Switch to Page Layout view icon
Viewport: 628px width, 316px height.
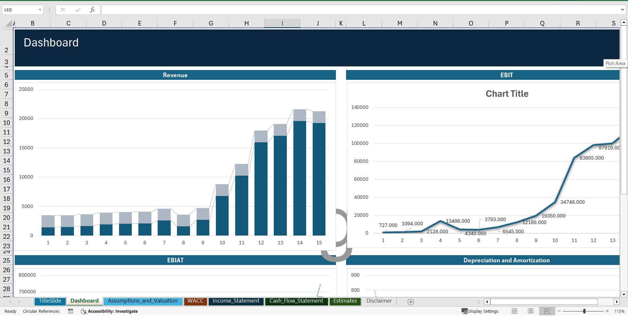531,311
